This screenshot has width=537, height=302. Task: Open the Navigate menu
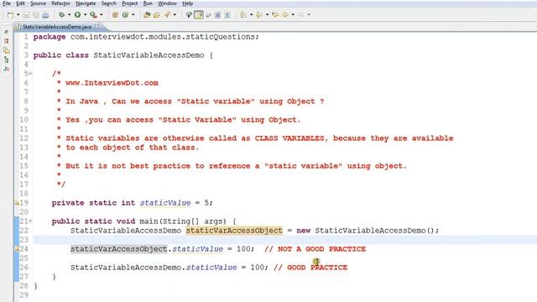click(86, 3)
